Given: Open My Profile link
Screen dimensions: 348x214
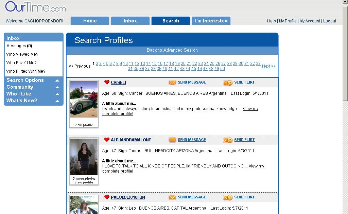Looking at the screenshot, I should pyautogui.click(x=288, y=21).
